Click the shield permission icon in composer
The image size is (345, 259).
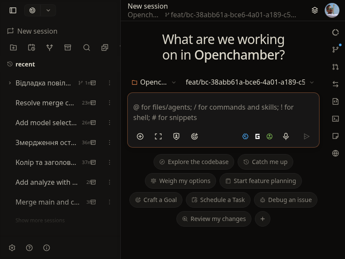176,136
